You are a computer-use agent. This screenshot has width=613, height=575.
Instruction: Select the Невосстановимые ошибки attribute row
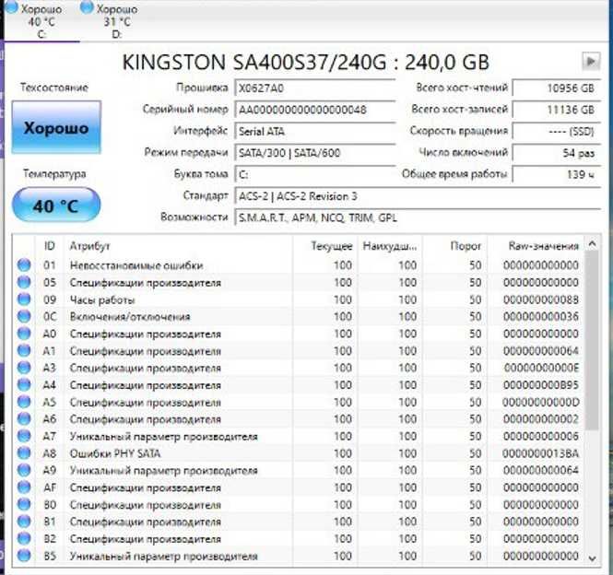pyautogui.click(x=299, y=265)
